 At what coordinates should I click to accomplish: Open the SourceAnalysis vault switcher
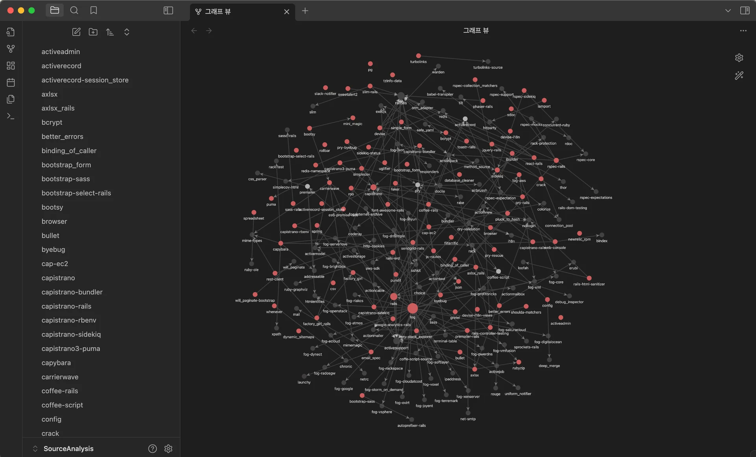[x=68, y=449]
